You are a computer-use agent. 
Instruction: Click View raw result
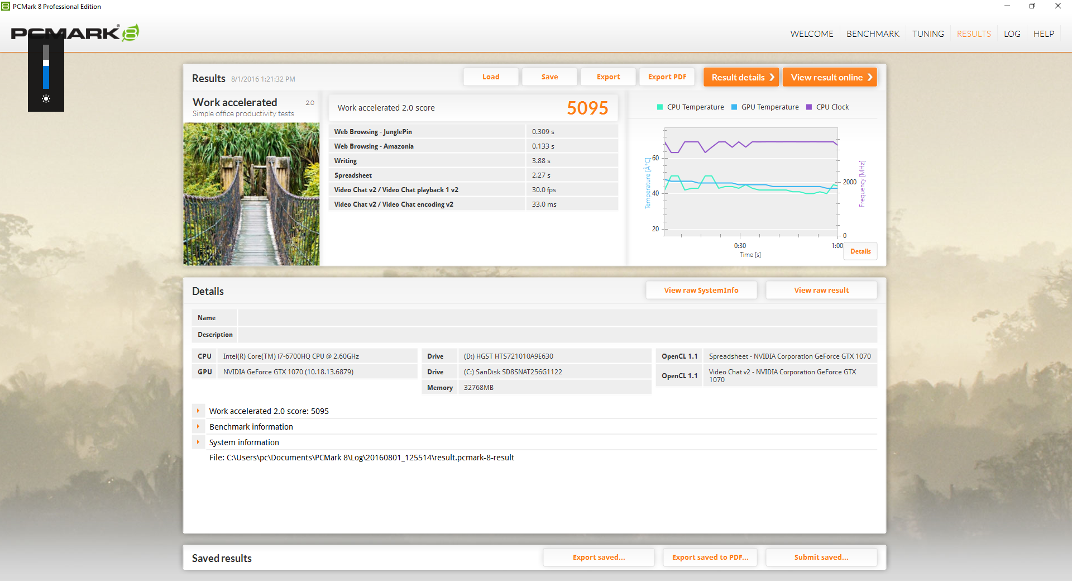(x=821, y=290)
